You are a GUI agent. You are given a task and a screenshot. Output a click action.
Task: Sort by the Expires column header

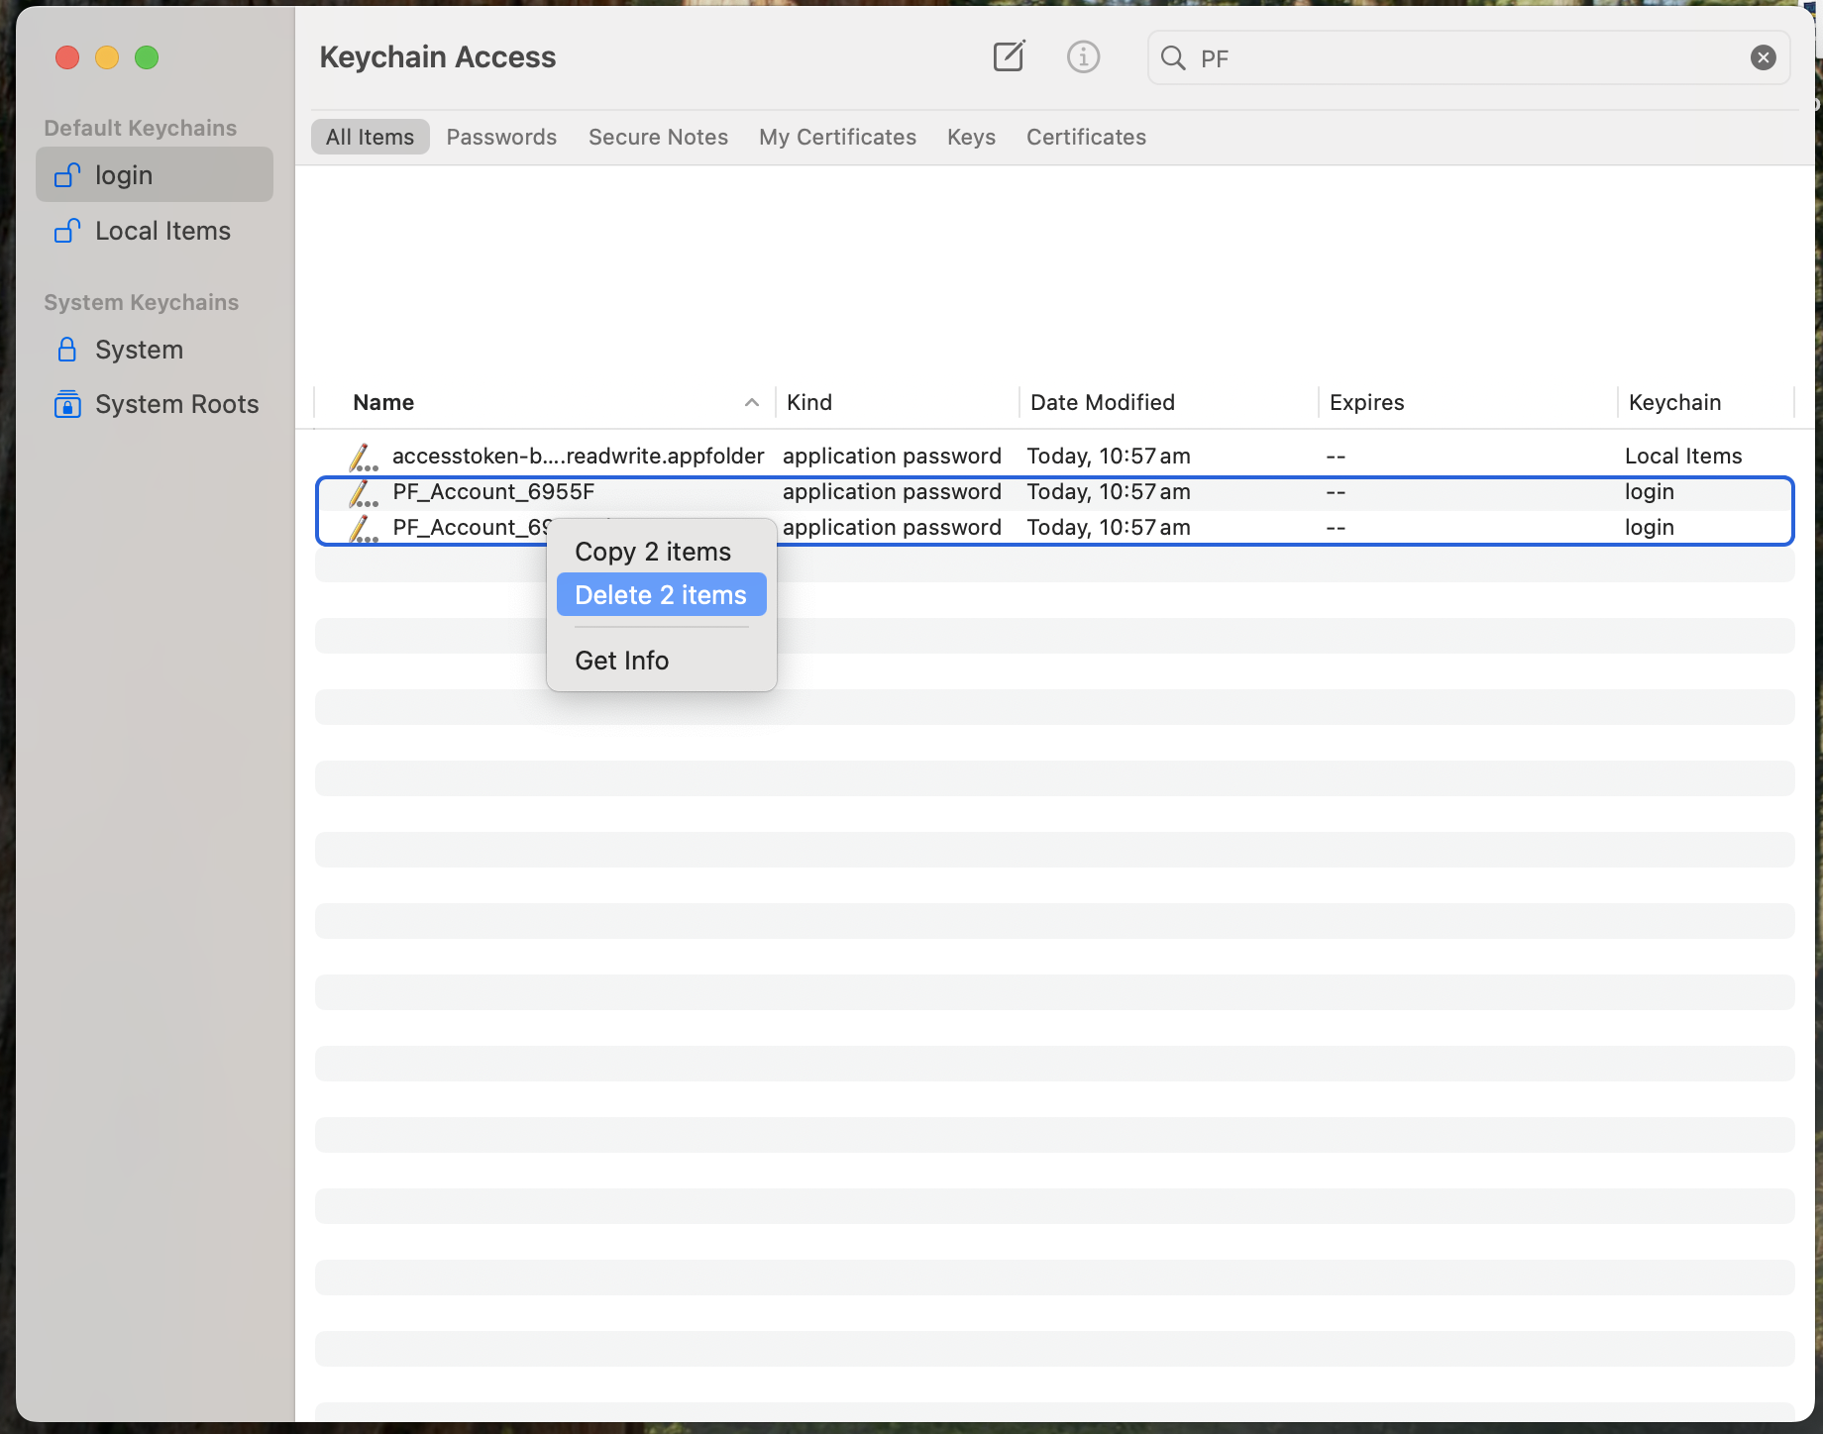1468,402
